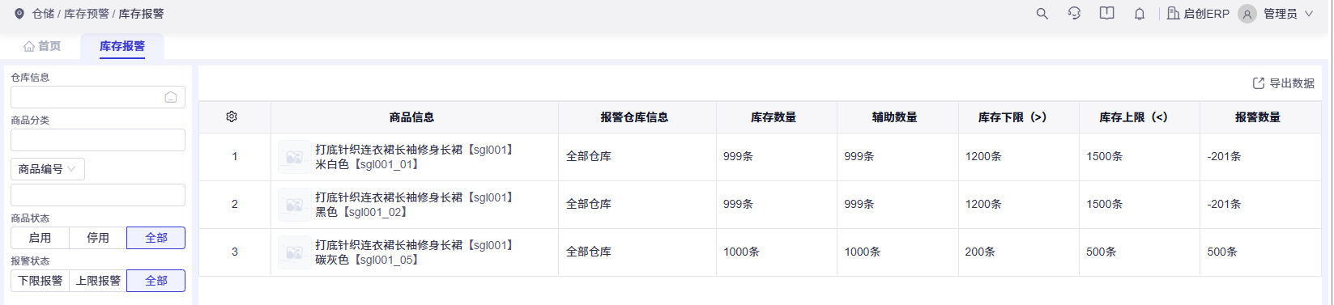Select 下限报警 alarm status option
The image size is (1334, 305).
pos(40,281)
